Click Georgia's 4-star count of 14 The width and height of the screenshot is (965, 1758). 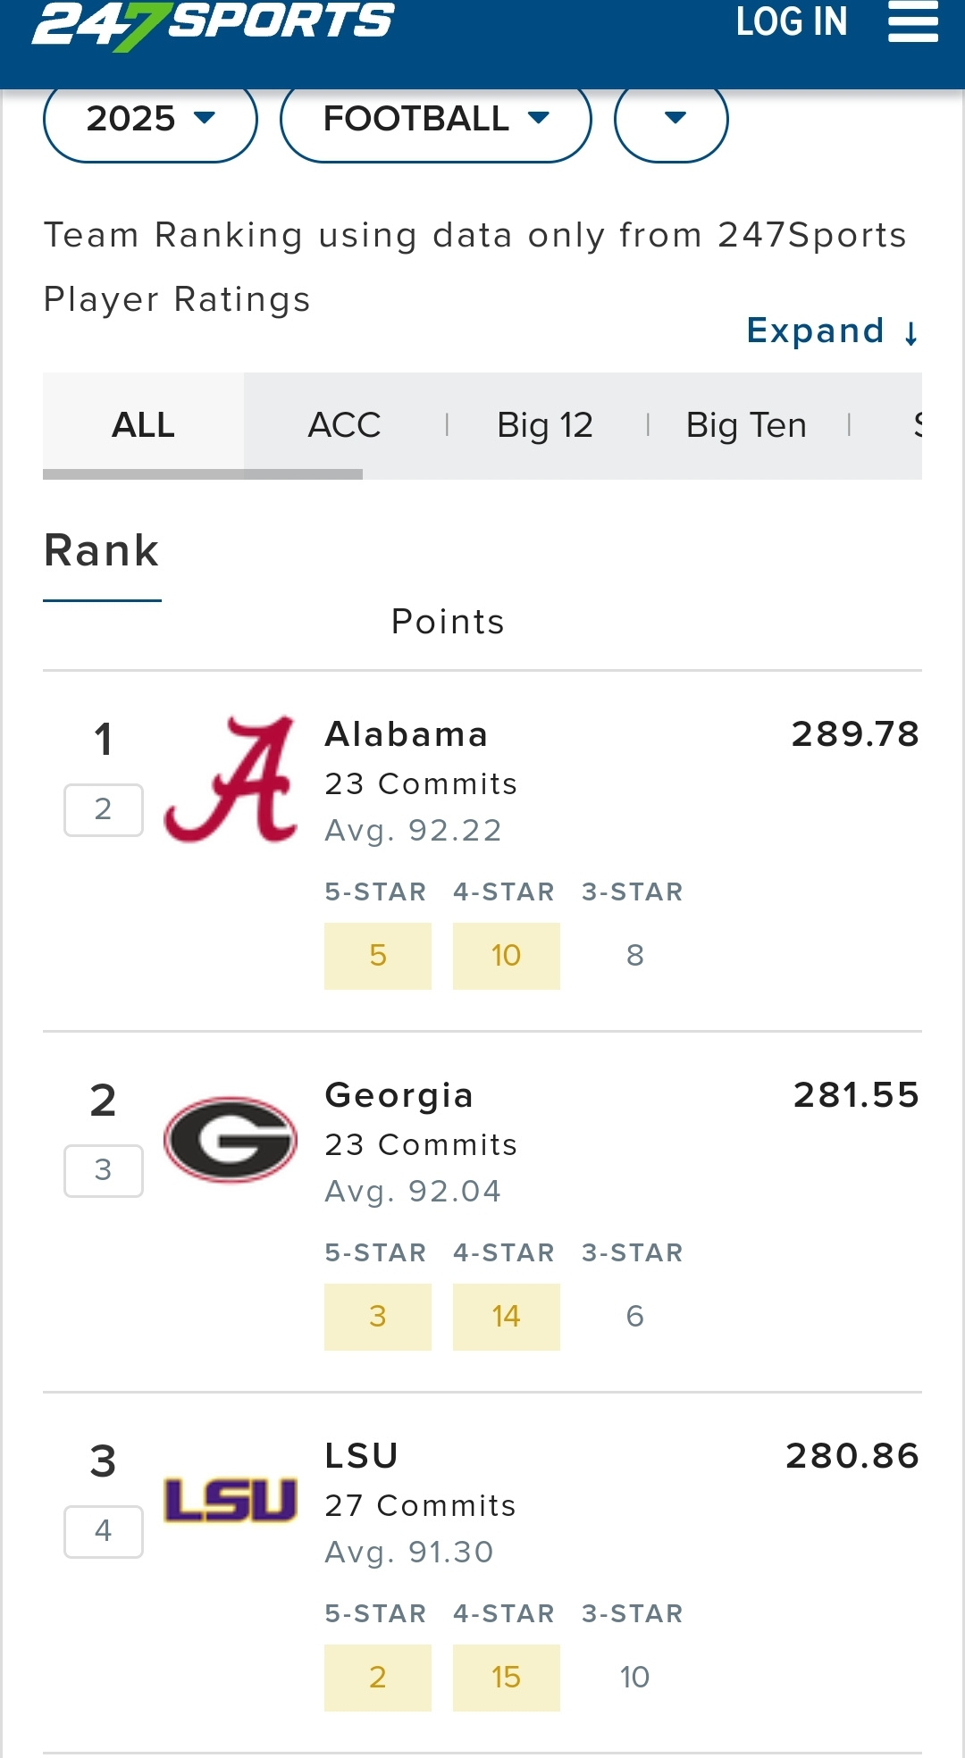click(506, 1317)
